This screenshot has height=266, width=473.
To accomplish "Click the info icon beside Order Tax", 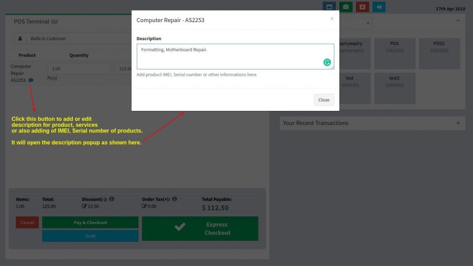I will tap(175, 199).
